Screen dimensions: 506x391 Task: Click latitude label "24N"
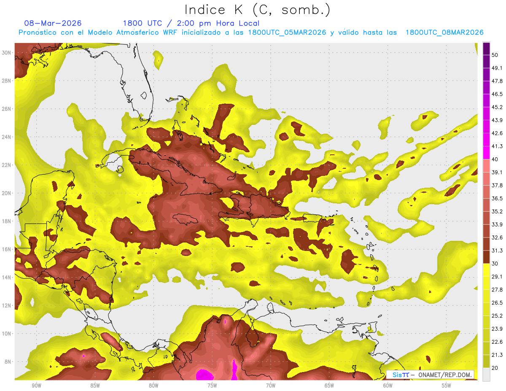(6, 137)
